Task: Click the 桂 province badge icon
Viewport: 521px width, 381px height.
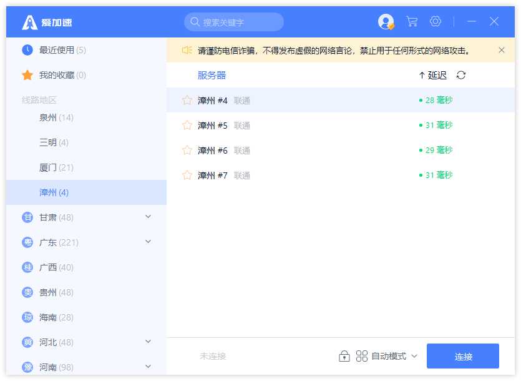Action: click(27, 267)
